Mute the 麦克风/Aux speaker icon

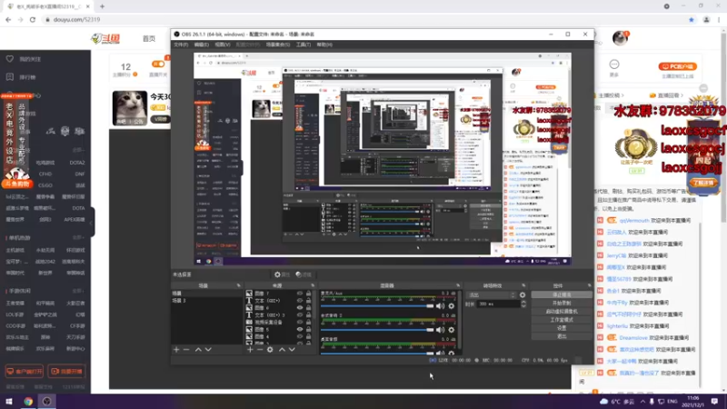click(x=440, y=306)
